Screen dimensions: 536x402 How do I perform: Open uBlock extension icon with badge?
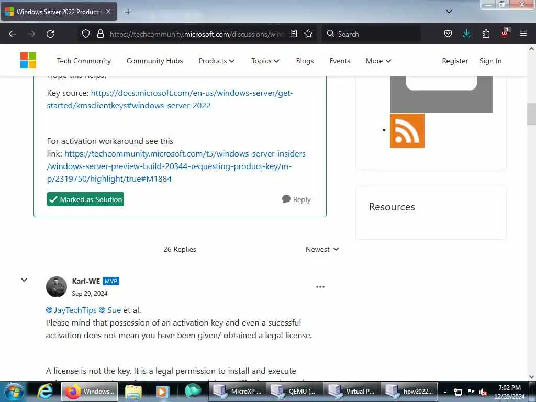[505, 33]
